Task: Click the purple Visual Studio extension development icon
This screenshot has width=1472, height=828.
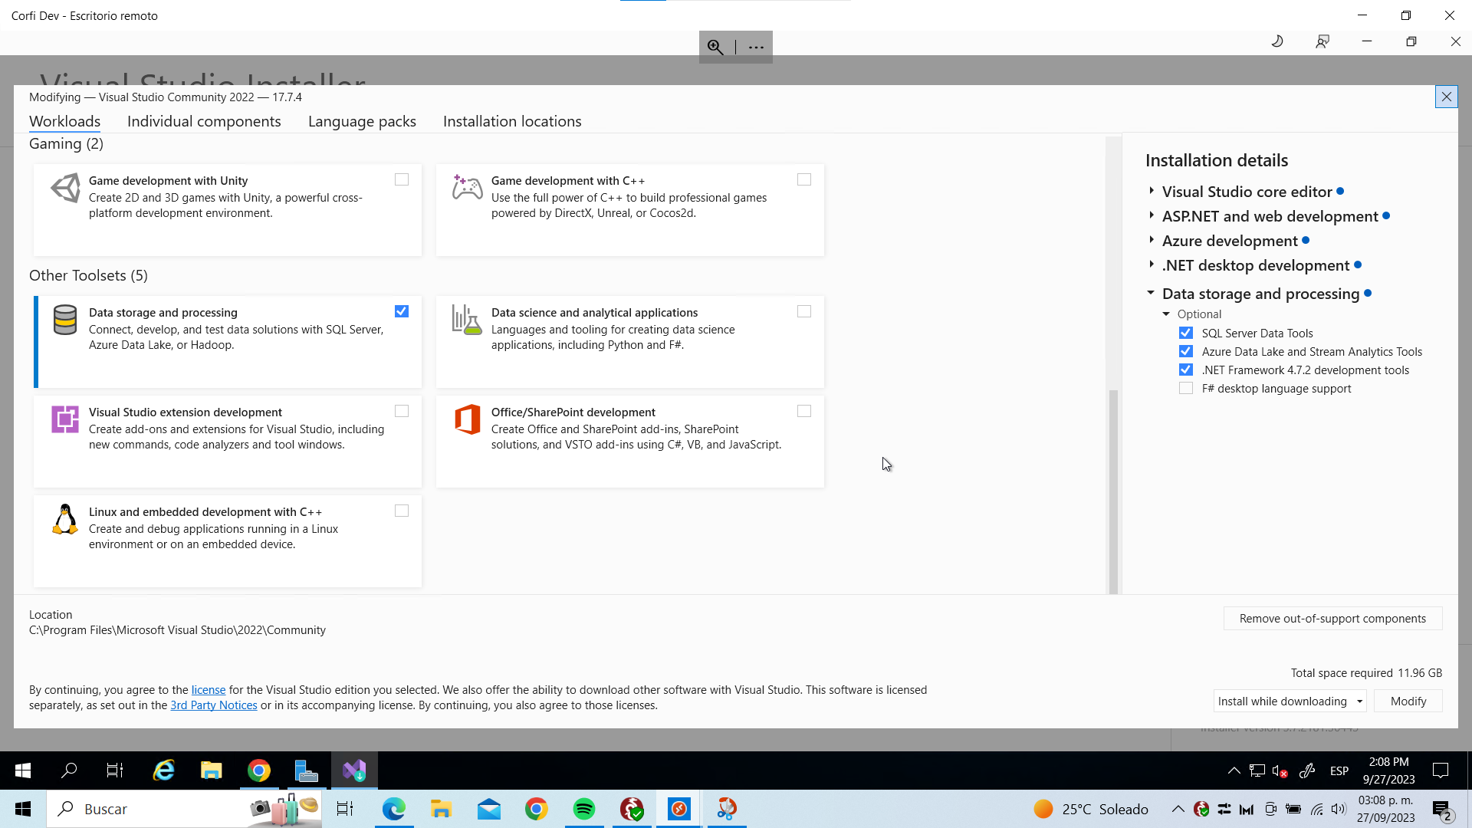Action: 65,419
